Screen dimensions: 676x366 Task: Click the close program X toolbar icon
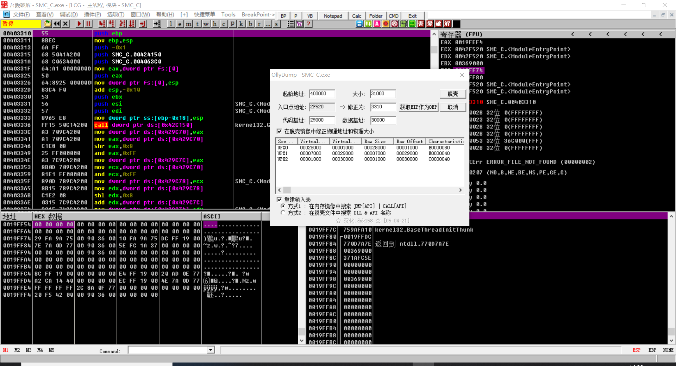point(65,24)
